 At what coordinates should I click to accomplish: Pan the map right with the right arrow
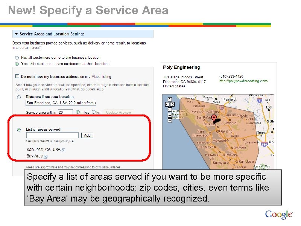[x=172, y=104]
